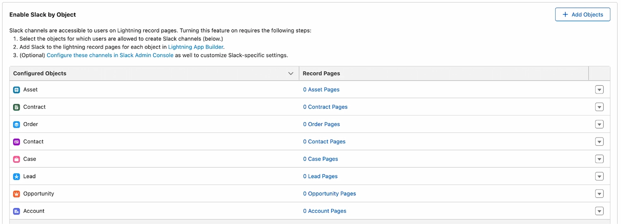Screen dimensions: 621x224
Task: Open the Case row actions dropdown
Action: click(x=599, y=159)
